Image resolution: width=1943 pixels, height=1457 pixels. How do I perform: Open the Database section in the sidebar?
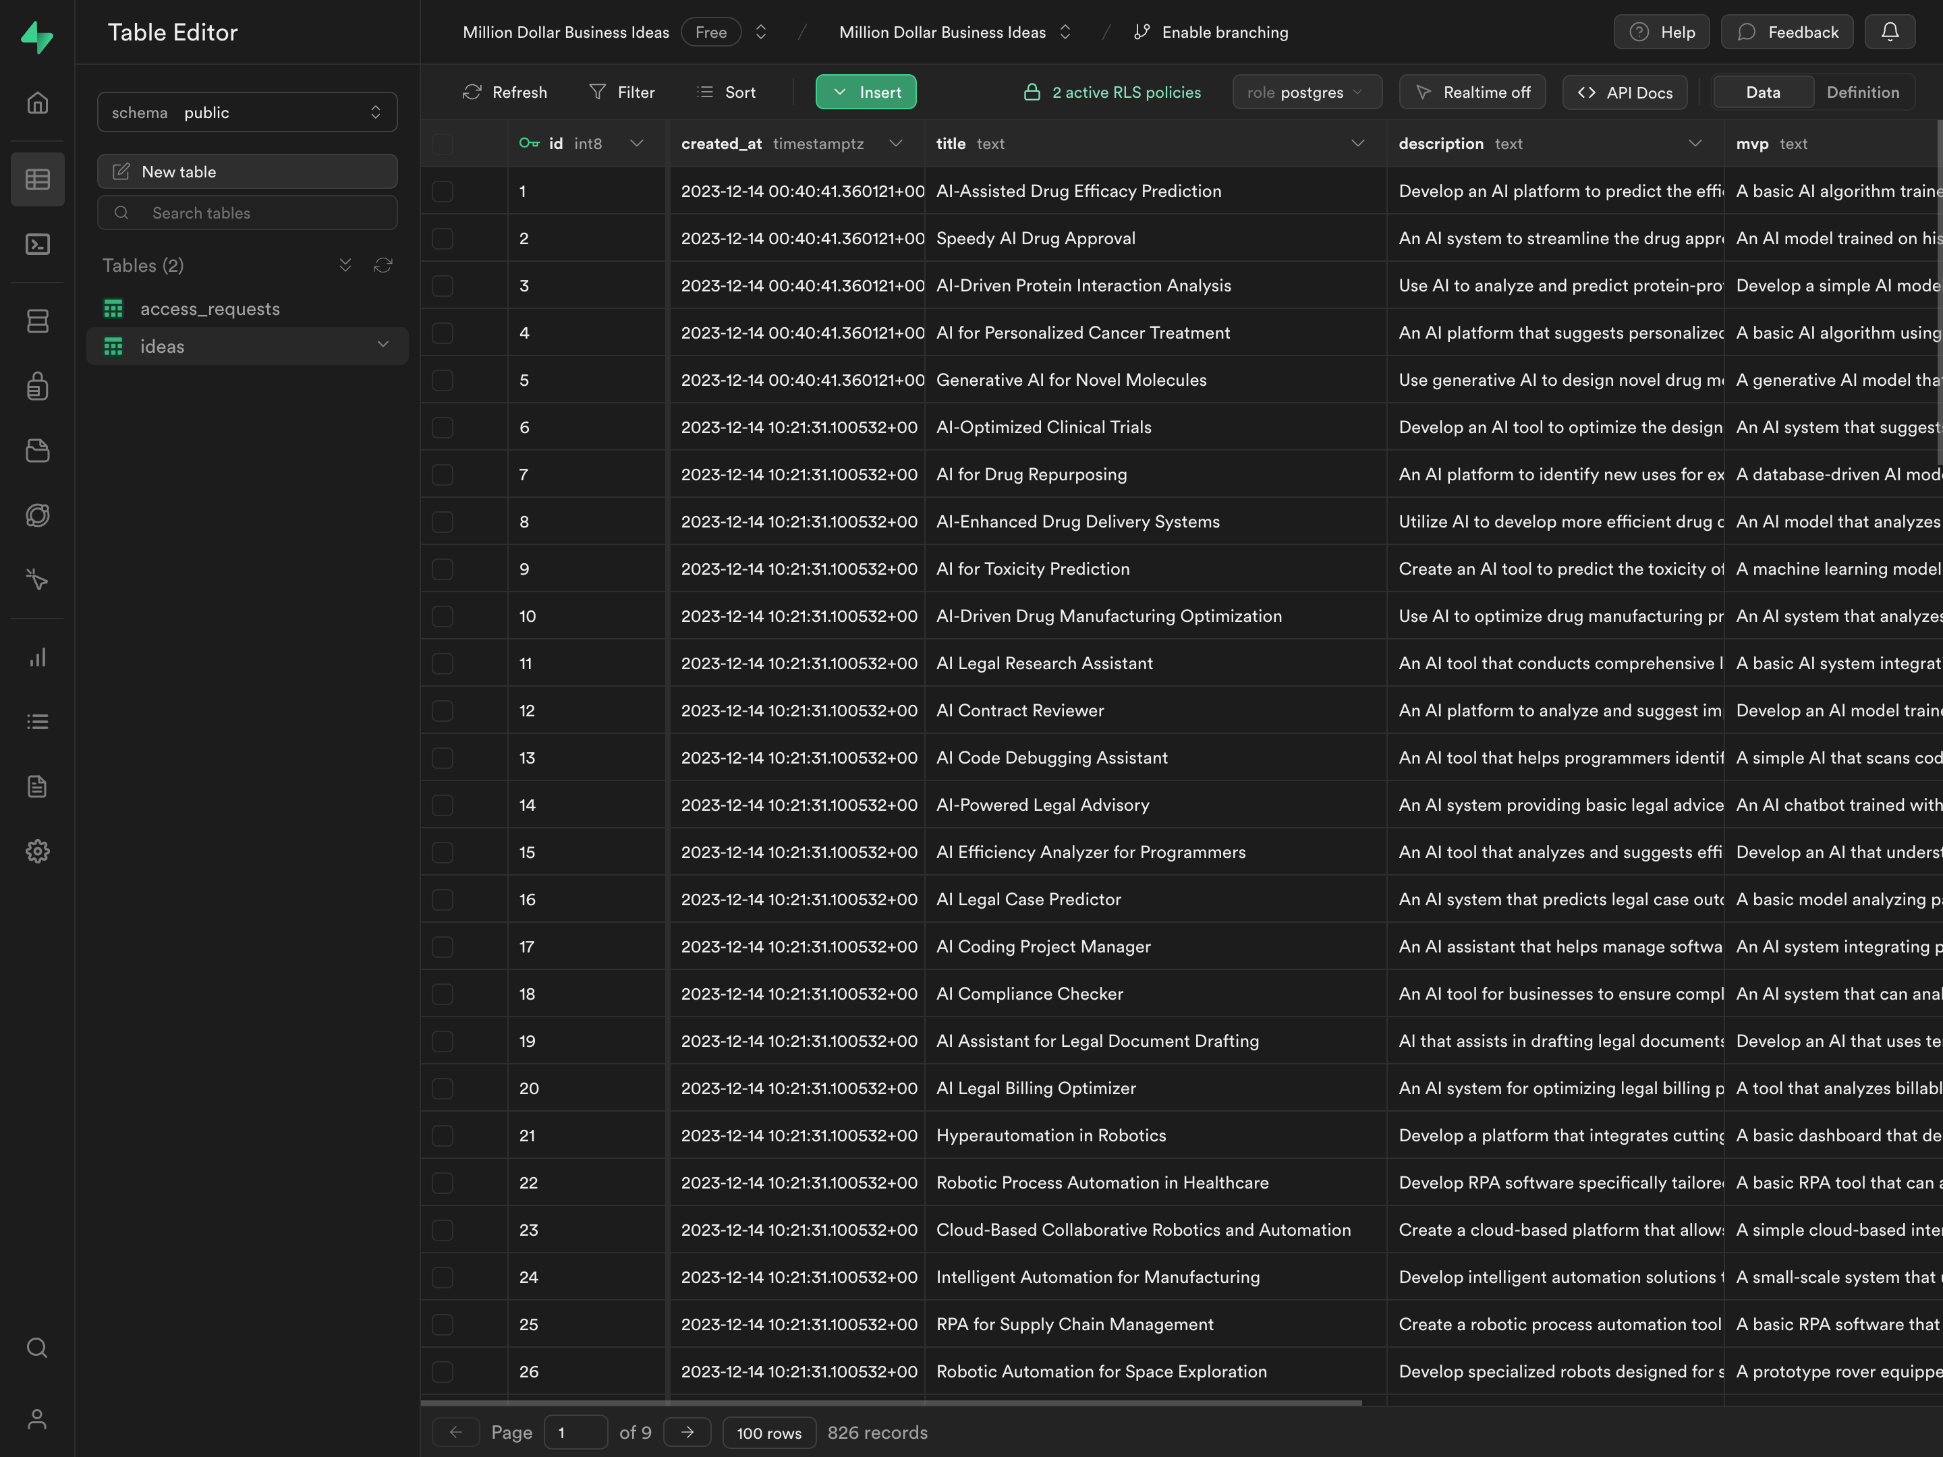(38, 320)
